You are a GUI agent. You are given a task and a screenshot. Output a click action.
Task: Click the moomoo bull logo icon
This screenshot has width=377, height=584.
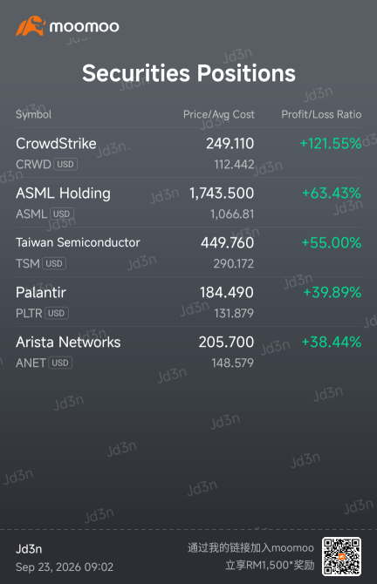31,25
